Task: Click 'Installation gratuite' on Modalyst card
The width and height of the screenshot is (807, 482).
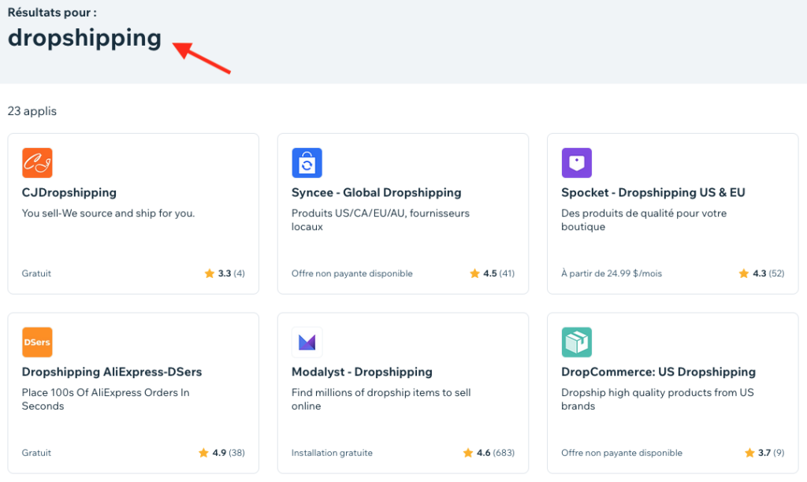Action: (x=332, y=453)
